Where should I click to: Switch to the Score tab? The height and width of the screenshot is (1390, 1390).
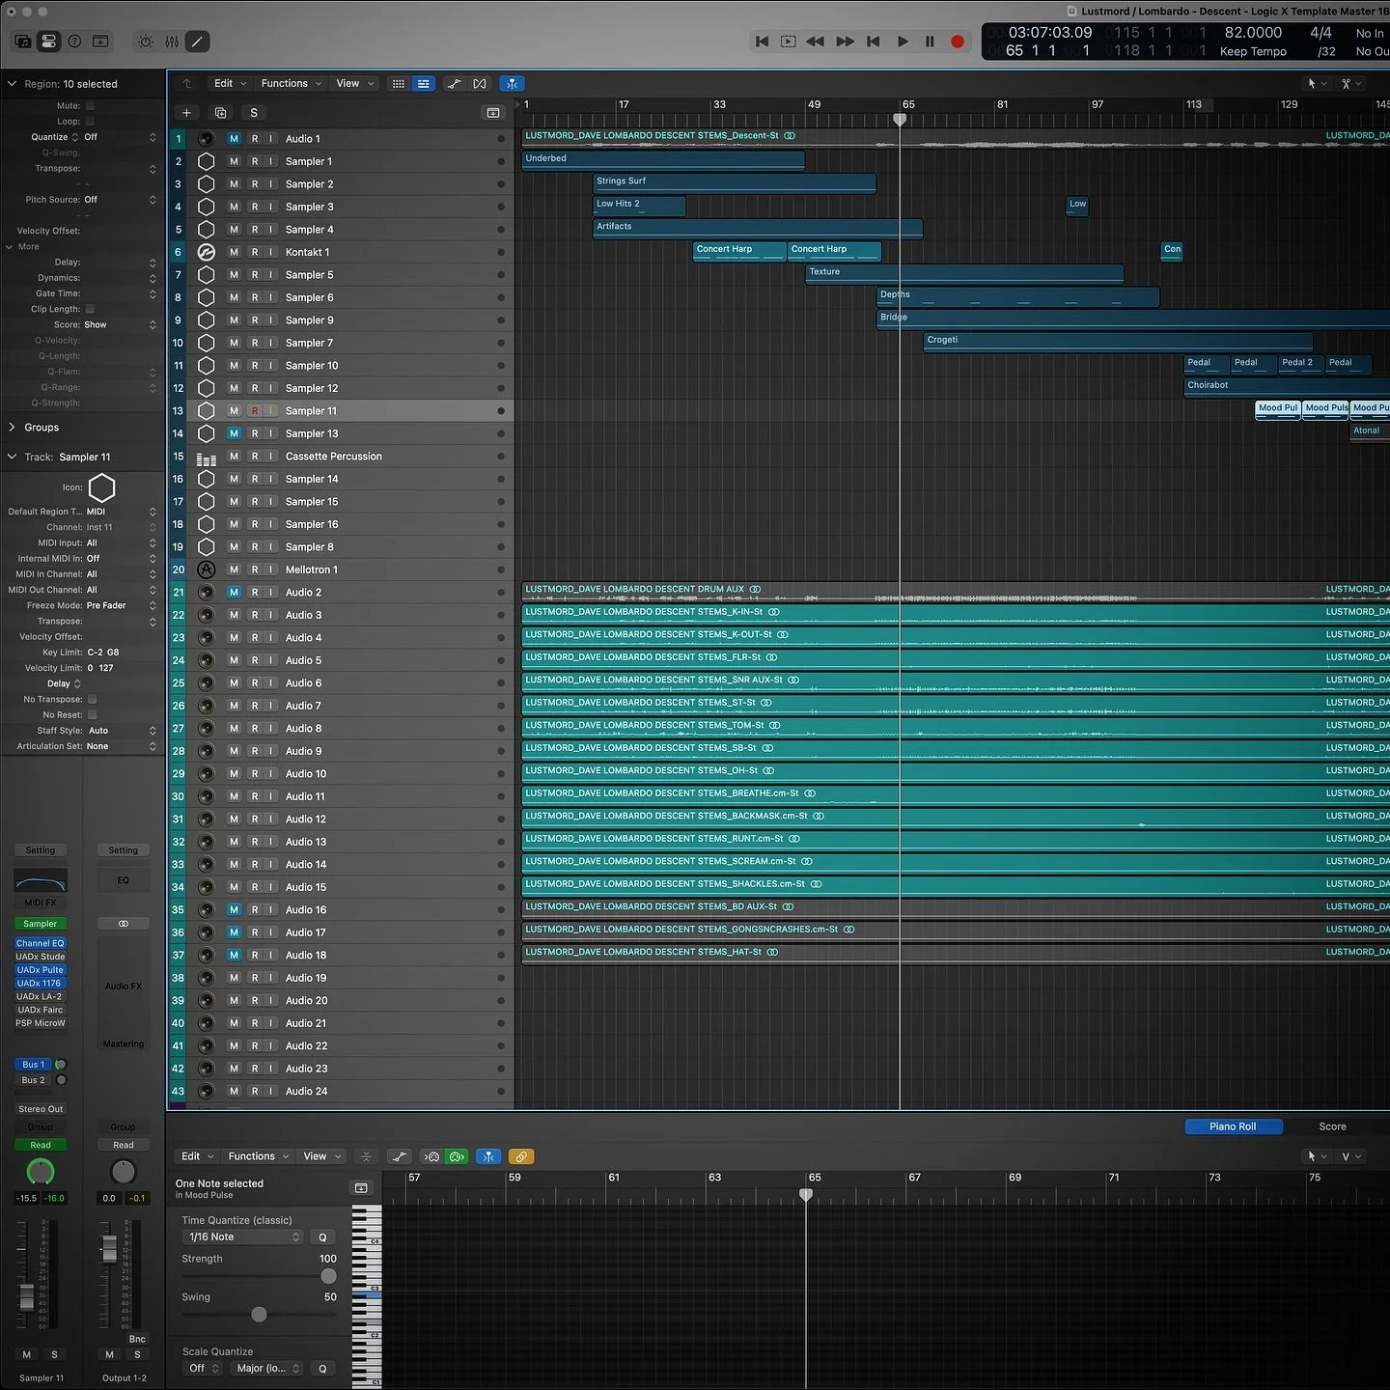tap(1332, 1126)
